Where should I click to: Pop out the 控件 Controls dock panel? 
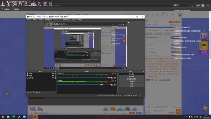point(143,71)
